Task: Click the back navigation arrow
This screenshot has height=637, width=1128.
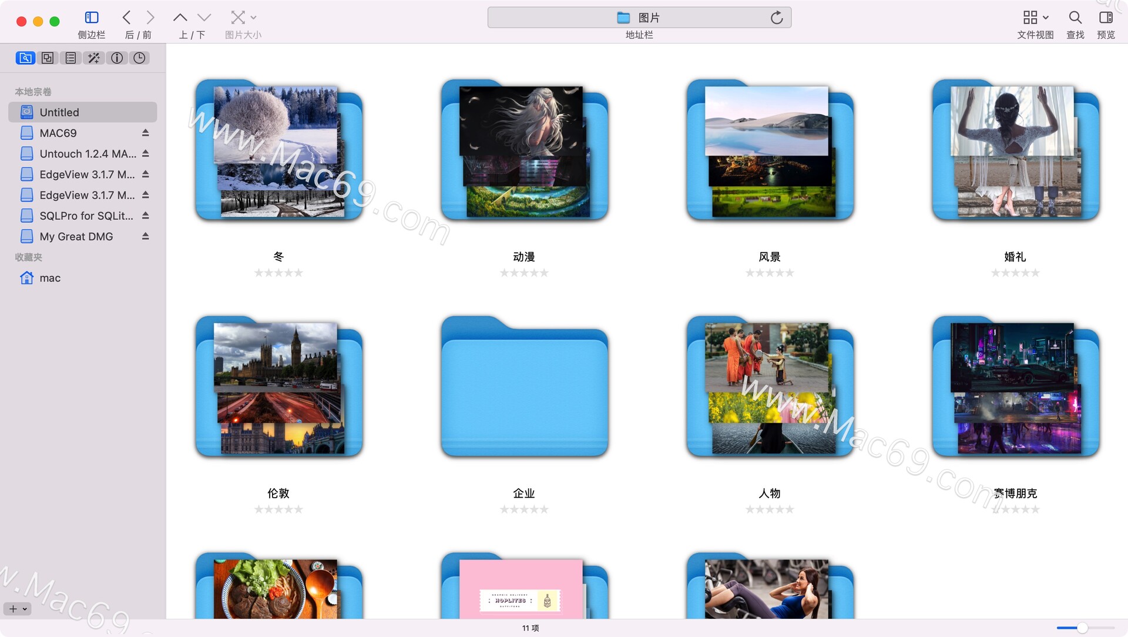Action: click(x=126, y=16)
